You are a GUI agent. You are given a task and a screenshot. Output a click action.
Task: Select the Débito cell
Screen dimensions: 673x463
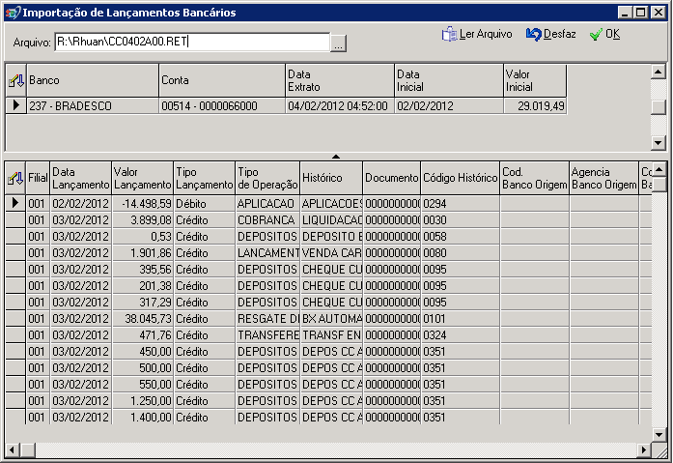click(x=205, y=204)
